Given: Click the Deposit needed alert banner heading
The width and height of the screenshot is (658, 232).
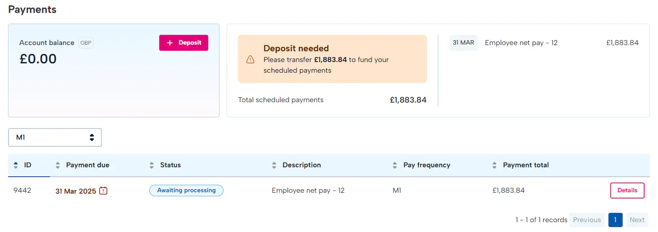Looking at the screenshot, I should (x=296, y=49).
